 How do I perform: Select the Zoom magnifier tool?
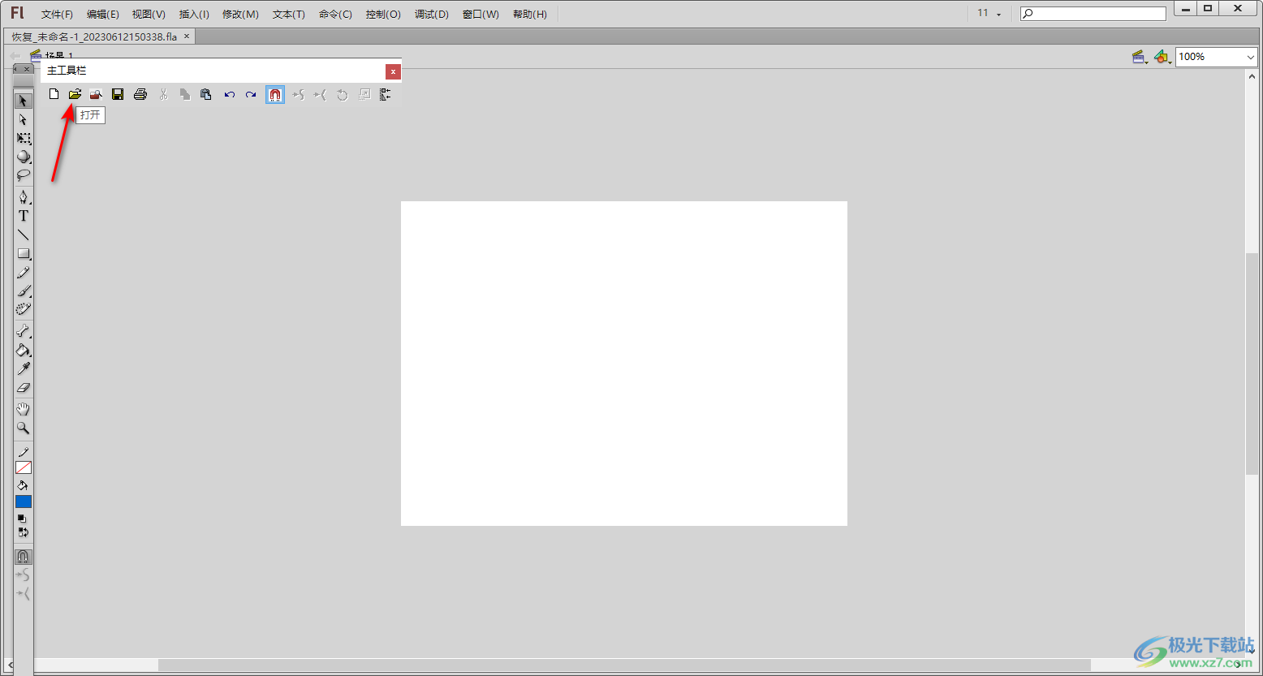click(24, 428)
